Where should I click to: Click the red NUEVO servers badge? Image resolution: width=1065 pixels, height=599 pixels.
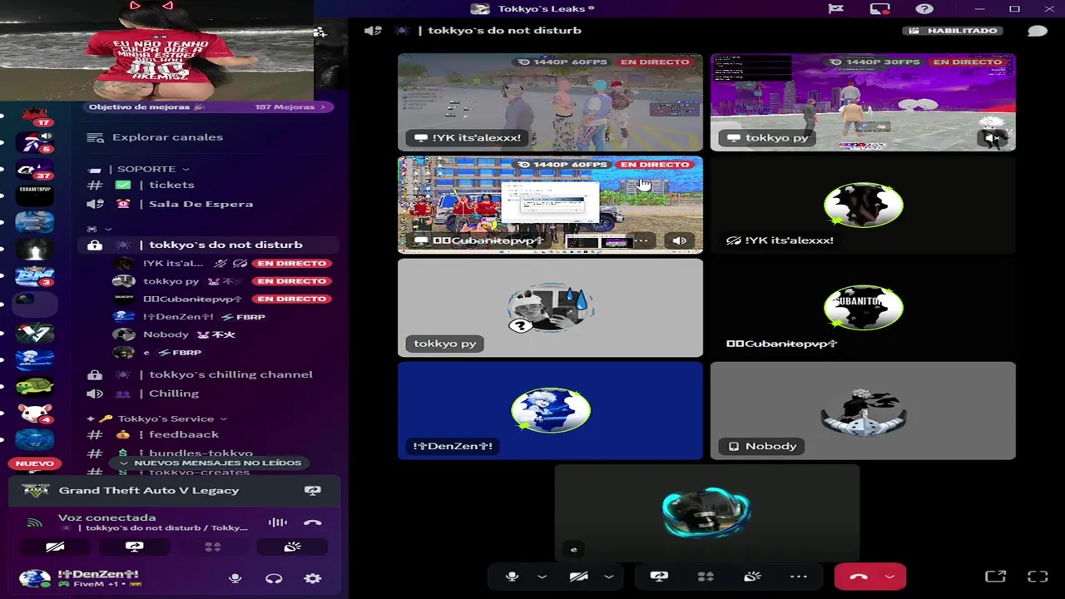34,463
